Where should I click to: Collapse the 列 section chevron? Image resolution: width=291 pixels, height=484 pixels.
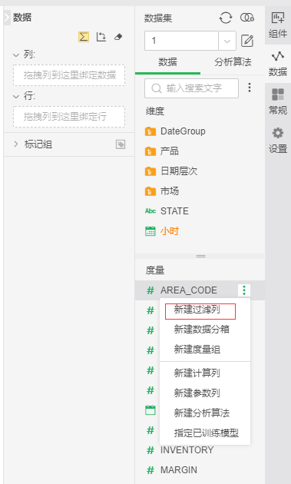(15, 55)
